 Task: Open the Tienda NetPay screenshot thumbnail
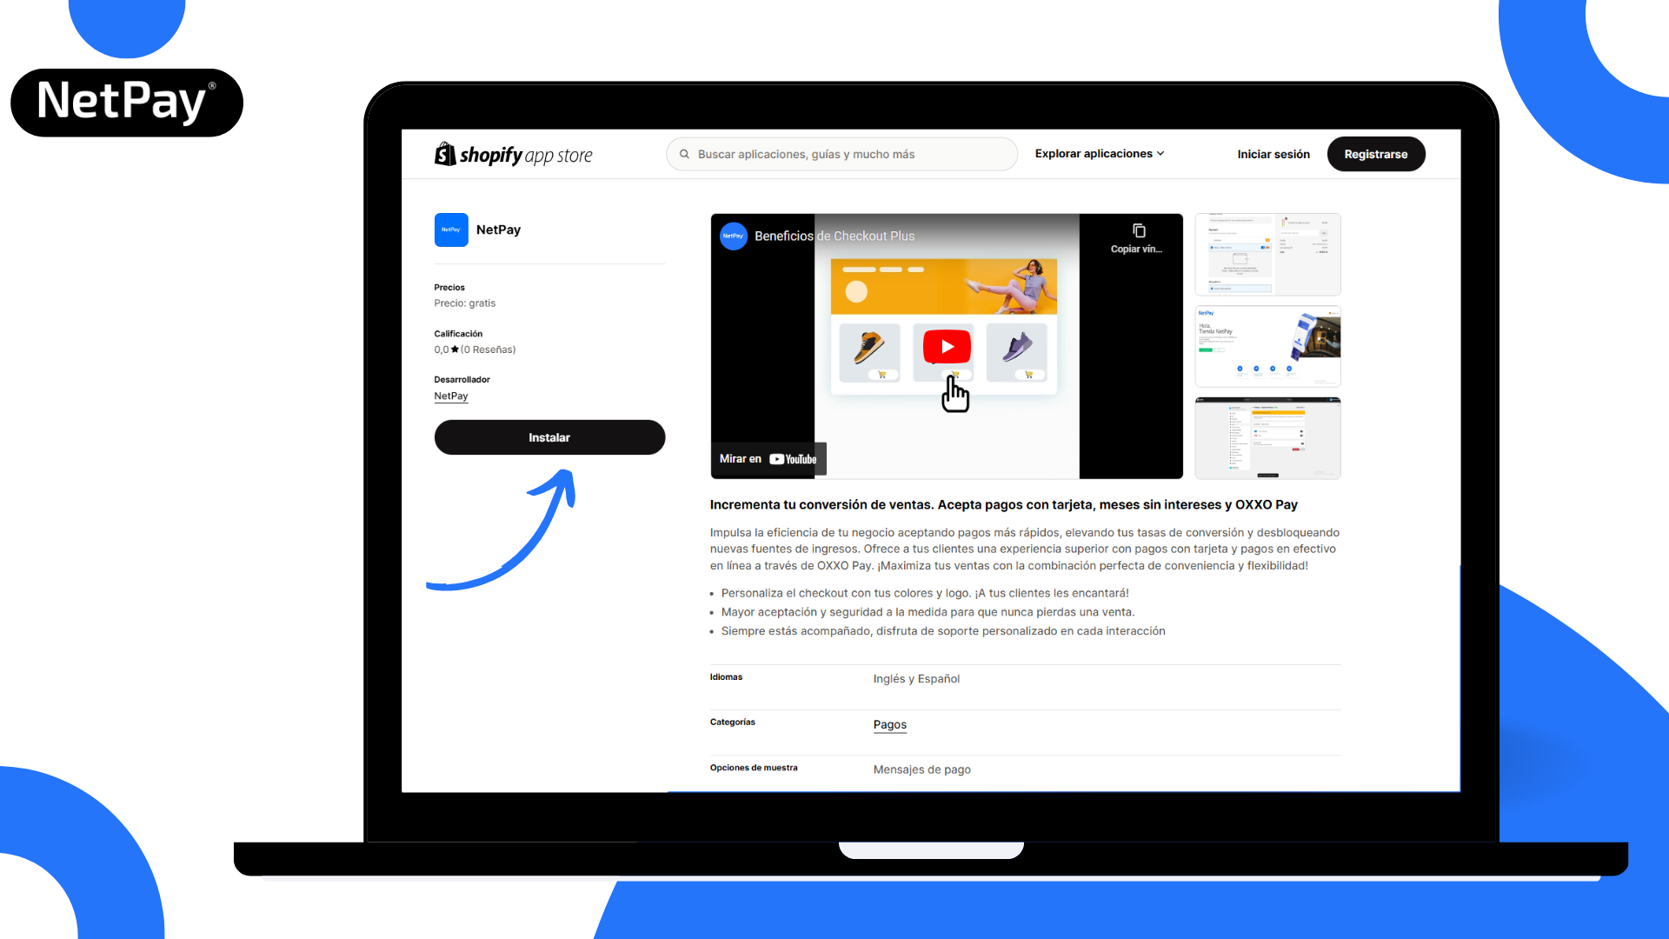click(x=1267, y=346)
